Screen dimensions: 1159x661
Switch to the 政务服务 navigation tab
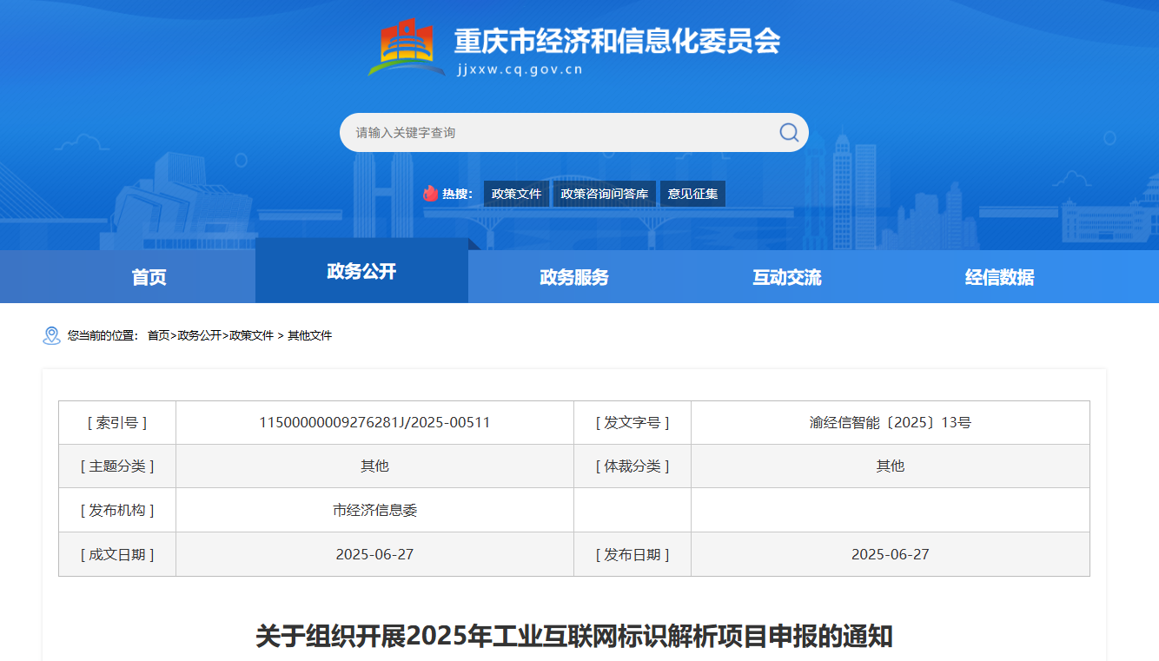tap(574, 277)
